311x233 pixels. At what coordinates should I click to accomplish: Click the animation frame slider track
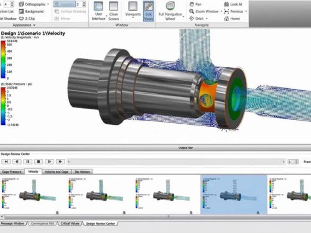176,162
